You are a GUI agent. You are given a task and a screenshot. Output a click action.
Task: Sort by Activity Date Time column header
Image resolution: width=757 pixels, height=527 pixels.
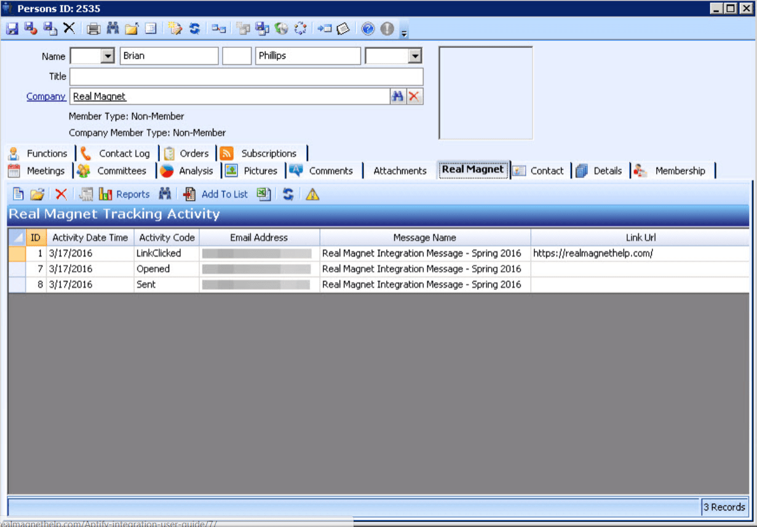pos(90,237)
